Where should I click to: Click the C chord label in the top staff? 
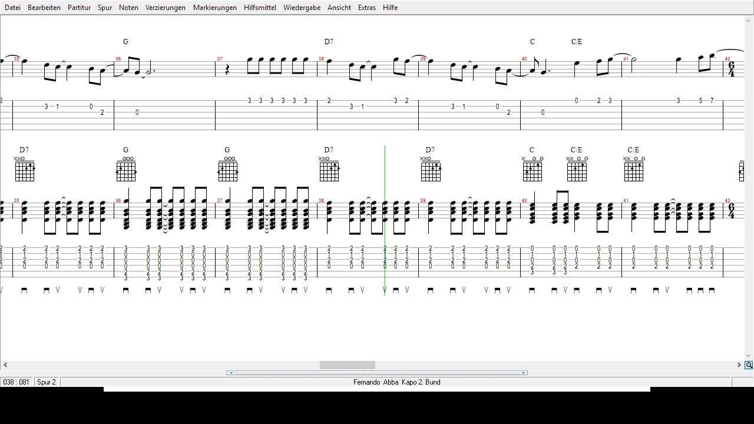(x=533, y=42)
